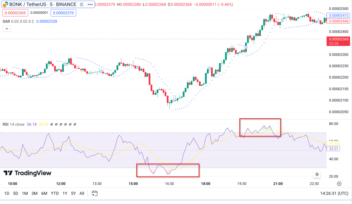Open the 5-minute interval selector in the title
Viewport: 352px width, 204px height.
[x=51, y=4]
